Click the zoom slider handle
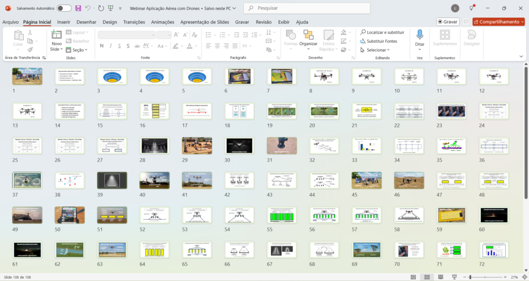 (470, 277)
